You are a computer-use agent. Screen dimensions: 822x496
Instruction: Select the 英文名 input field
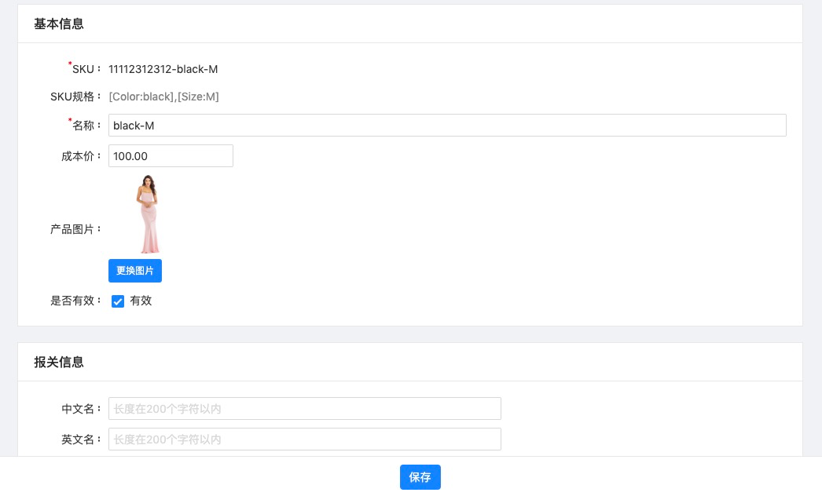pyautogui.click(x=304, y=439)
